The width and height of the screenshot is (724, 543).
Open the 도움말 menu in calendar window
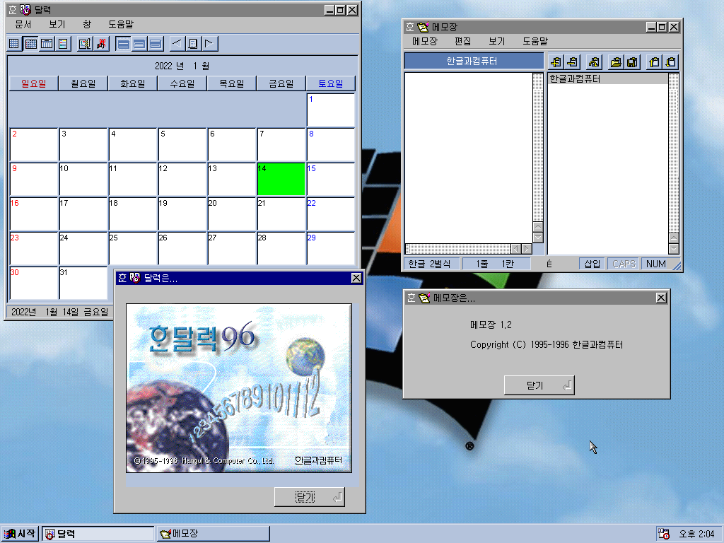pos(121,25)
